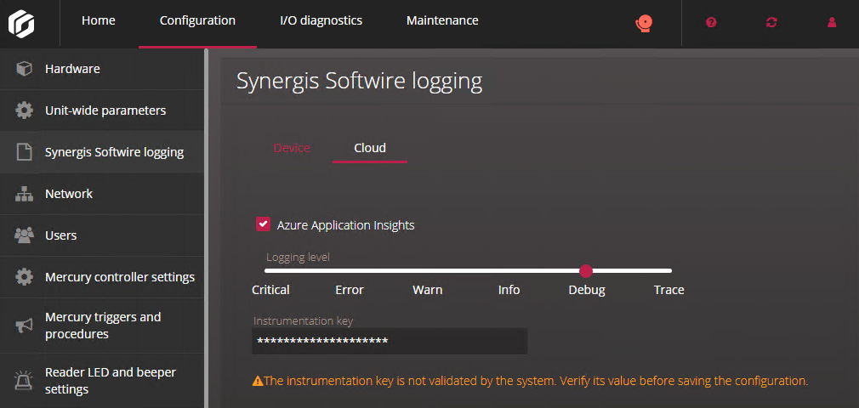
Task: Set logging level to Critical
Action: click(270, 290)
